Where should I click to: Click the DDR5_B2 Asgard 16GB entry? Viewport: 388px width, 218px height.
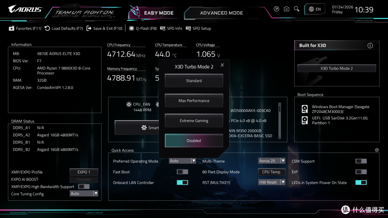(57, 150)
